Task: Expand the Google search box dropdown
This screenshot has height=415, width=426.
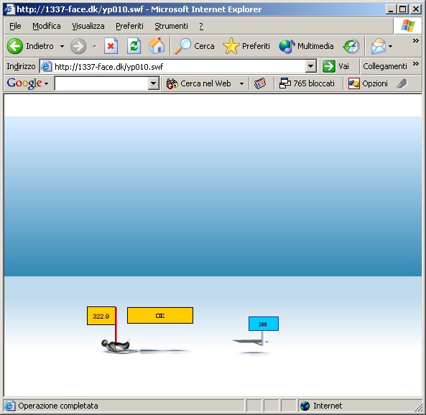Action: (x=154, y=83)
